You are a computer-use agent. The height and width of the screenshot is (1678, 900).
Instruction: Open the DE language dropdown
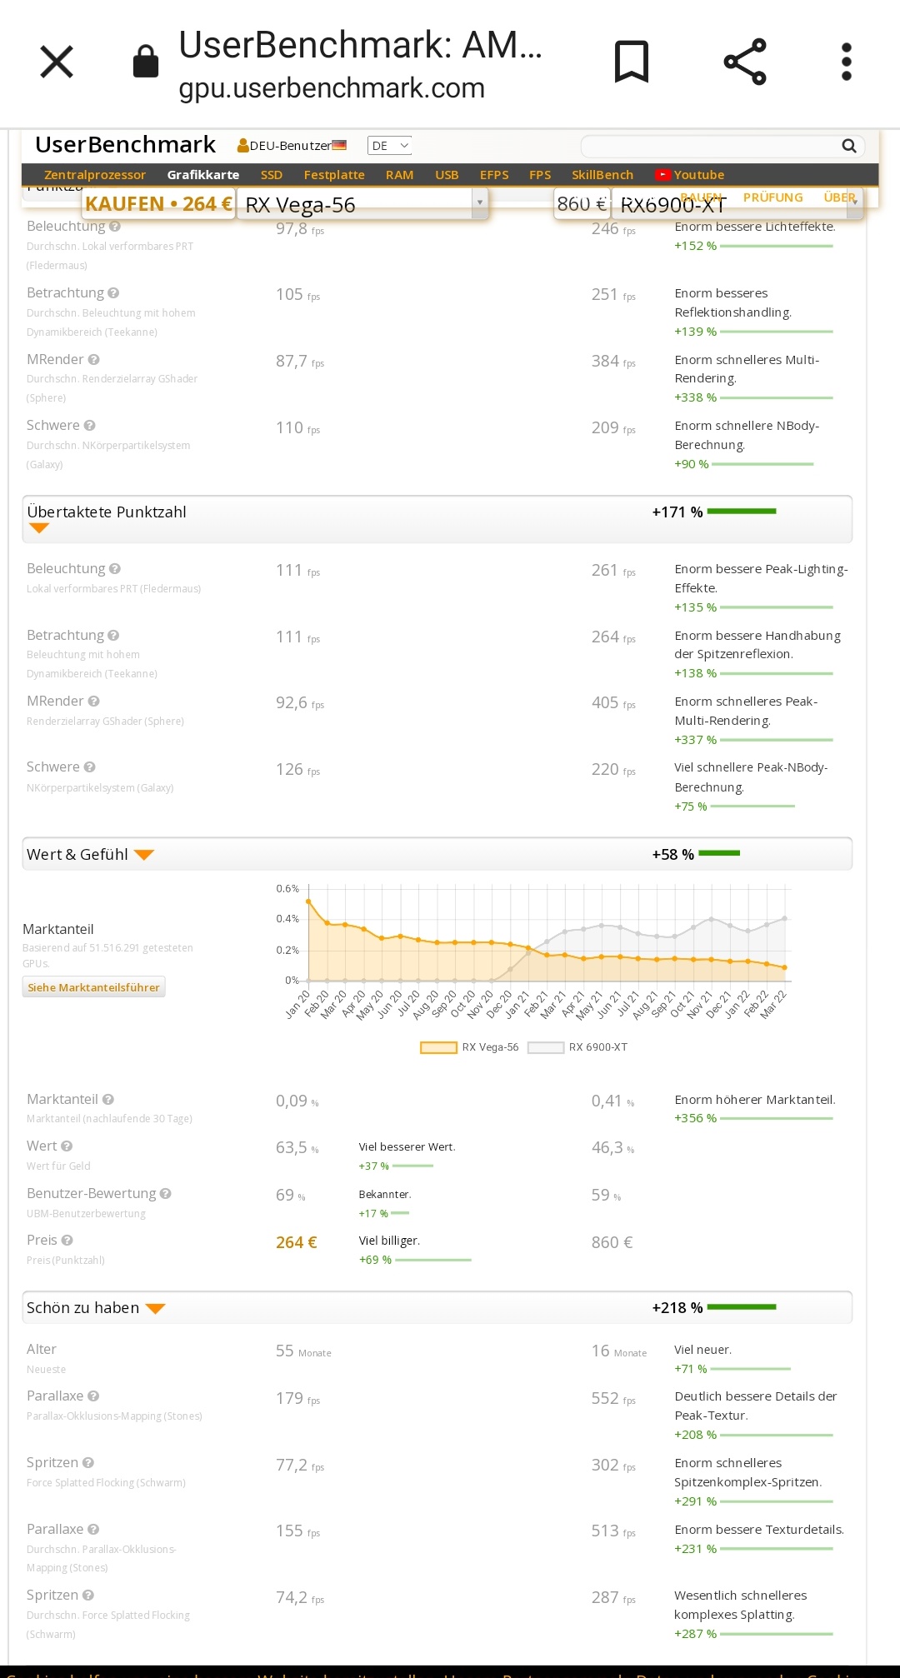point(390,146)
